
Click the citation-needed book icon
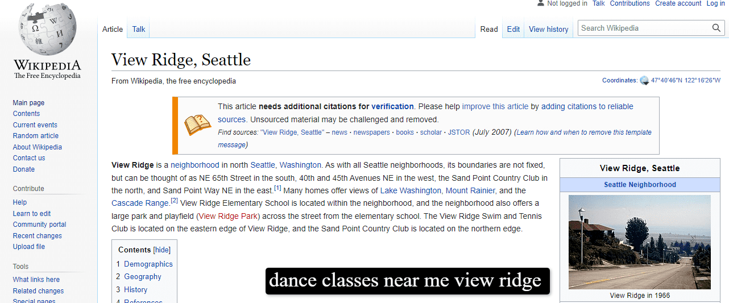(x=197, y=125)
